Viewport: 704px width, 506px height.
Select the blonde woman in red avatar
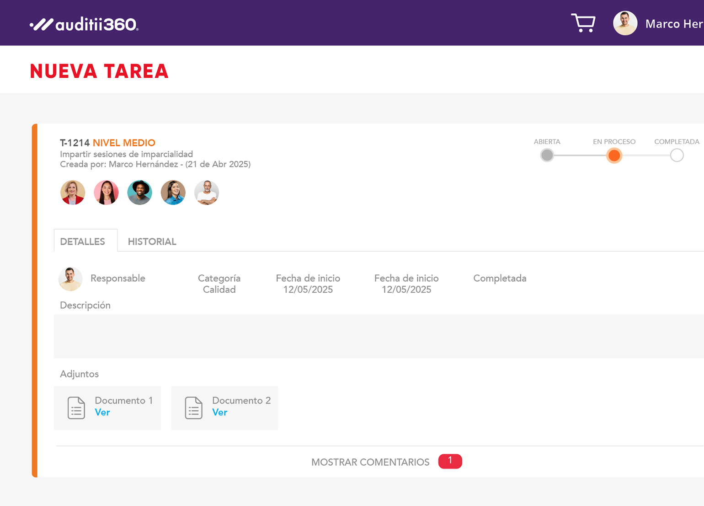click(73, 193)
